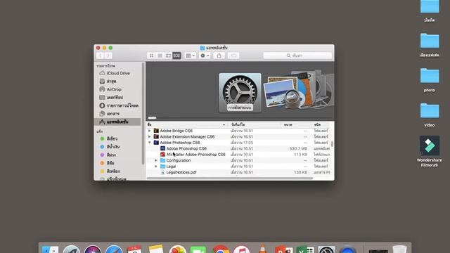Click the file list horizontal scrollbar
450x253 pixels.
click(230, 179)
